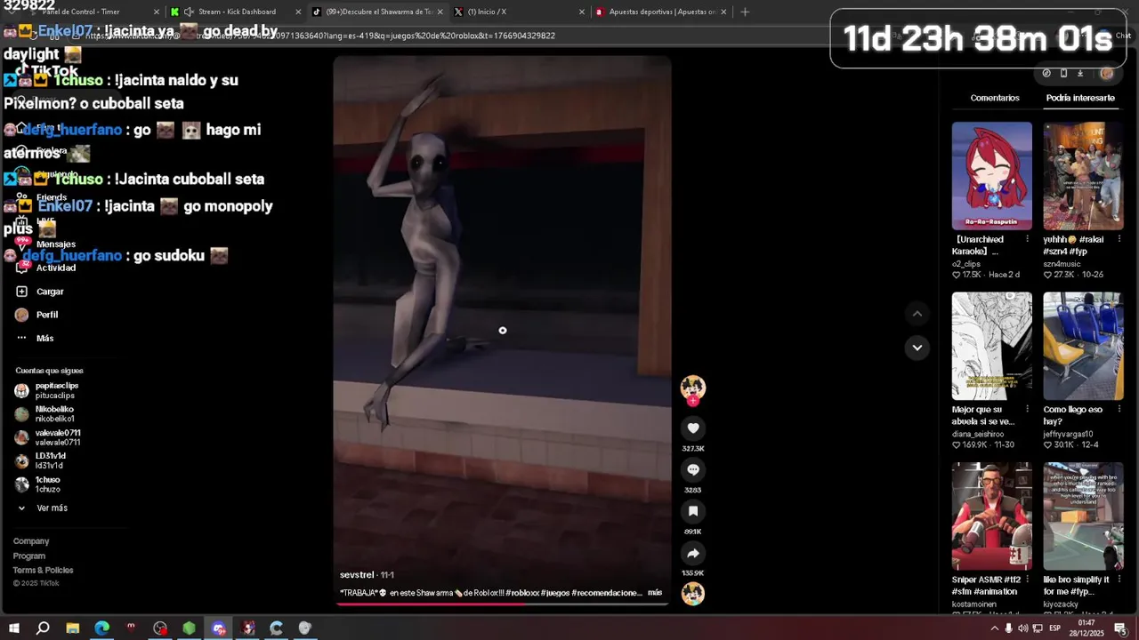Open the Sniper ASMR #tf2 video thumbnail
This screenshot has width=1139, height=640.
coord(992,516)
